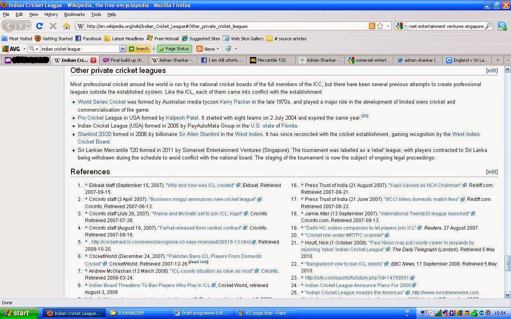Open the Kalpesh Patel link

[182, 118]
